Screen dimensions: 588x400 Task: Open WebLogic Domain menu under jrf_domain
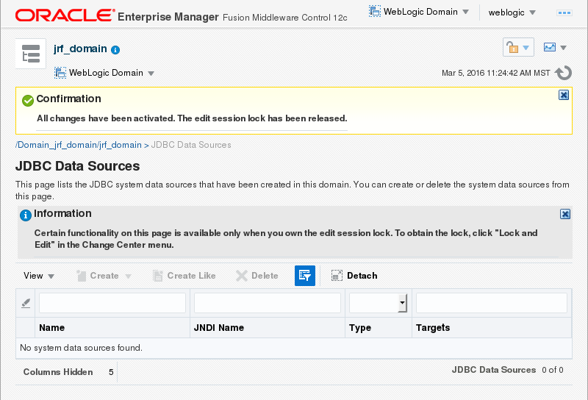tap(104, 73)
